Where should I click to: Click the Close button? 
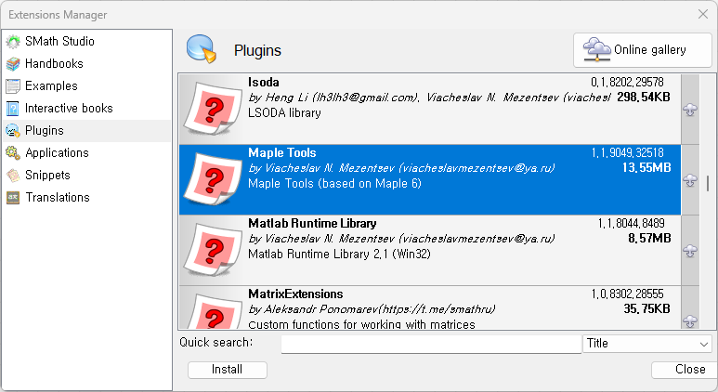pyautogui.click(x=685, y=370)
